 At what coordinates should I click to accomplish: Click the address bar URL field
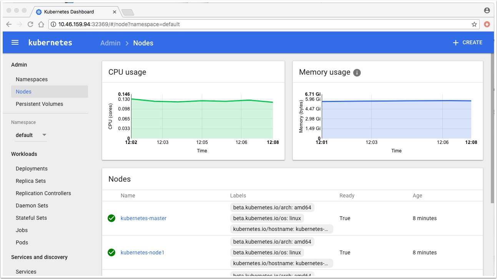pyautogui.click(x=264, y=24)
